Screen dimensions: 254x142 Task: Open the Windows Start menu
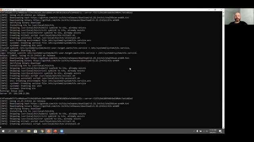[3, 131]
